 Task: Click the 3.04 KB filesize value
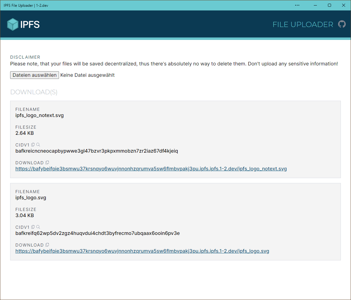pyautogui.click(x=25, y=216)
